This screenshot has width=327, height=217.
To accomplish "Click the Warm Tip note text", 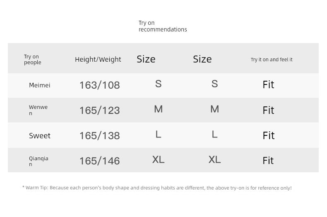I will (x=157, y=188).
